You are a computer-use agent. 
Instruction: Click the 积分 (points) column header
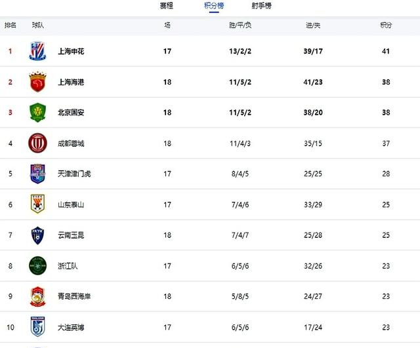click(386, 26)
